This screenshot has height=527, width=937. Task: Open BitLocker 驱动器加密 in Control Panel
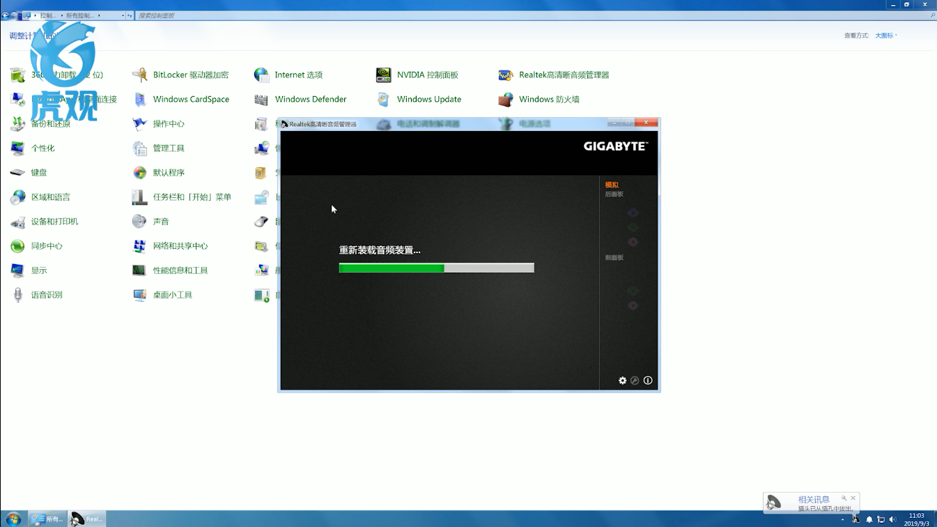[x=181, y=75]
